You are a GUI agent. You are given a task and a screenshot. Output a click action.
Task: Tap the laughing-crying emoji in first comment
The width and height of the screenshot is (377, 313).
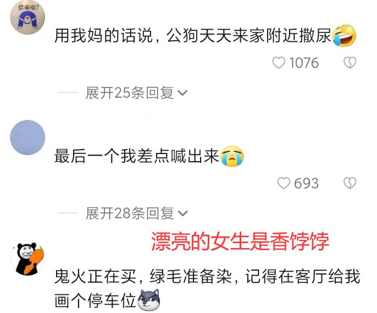point(344,35)
